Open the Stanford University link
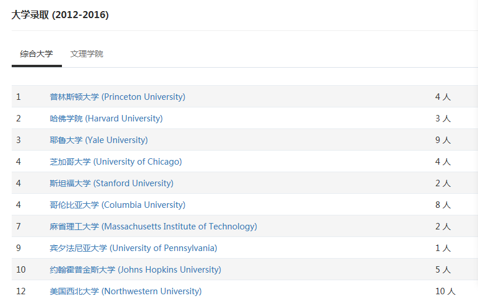The height and width of the screenshot is (303, 478). click(112, 183)
